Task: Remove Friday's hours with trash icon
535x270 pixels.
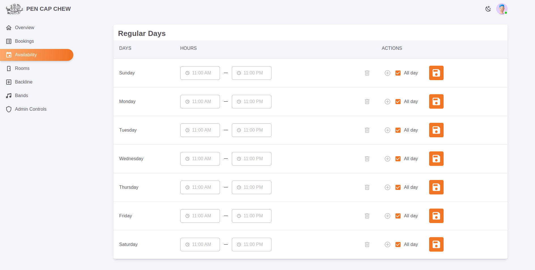Action: pyautogui.click(x=367, y=216)
